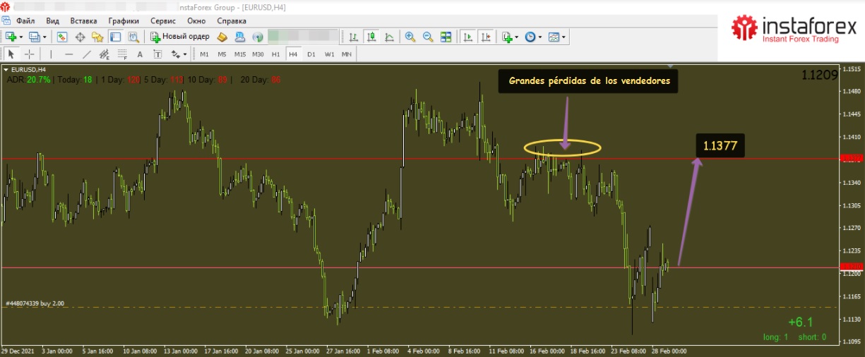The height and width of the screenshot is (357, 865).
Task: Click the EURUSD,H4 chart title
Action: [28, 69]
